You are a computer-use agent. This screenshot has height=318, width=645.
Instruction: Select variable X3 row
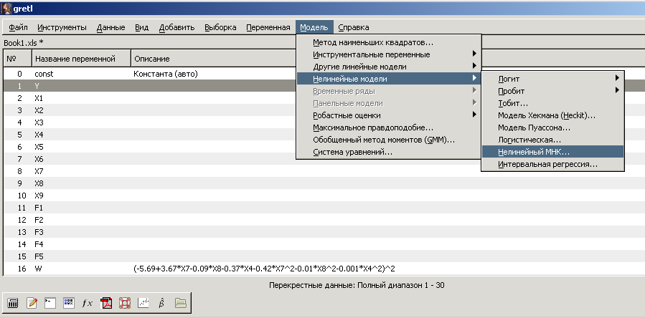point(324,122)
